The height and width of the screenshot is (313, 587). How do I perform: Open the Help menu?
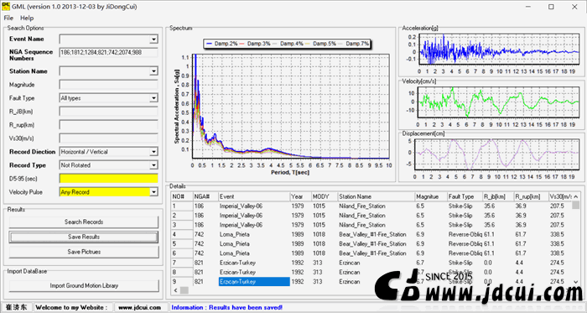[x=27, y=18]
